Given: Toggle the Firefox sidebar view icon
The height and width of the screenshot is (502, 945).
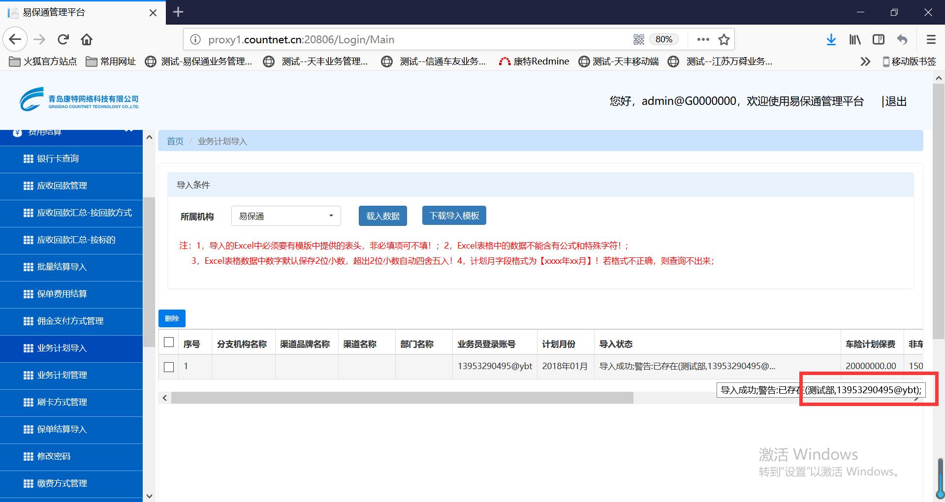Looking at the screenshot, I should 879,39.
